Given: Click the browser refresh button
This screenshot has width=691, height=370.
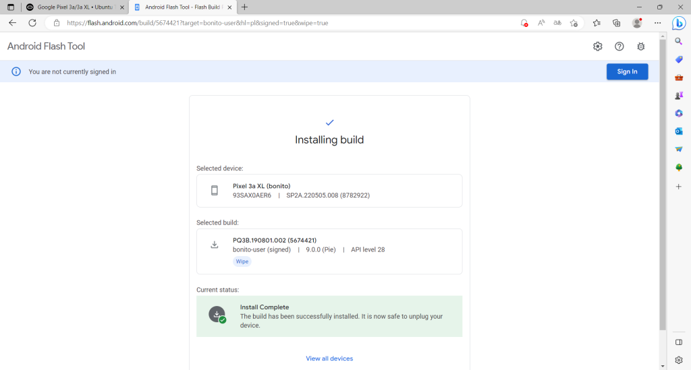Looking at the screenshot, I should tap(32, 23).
